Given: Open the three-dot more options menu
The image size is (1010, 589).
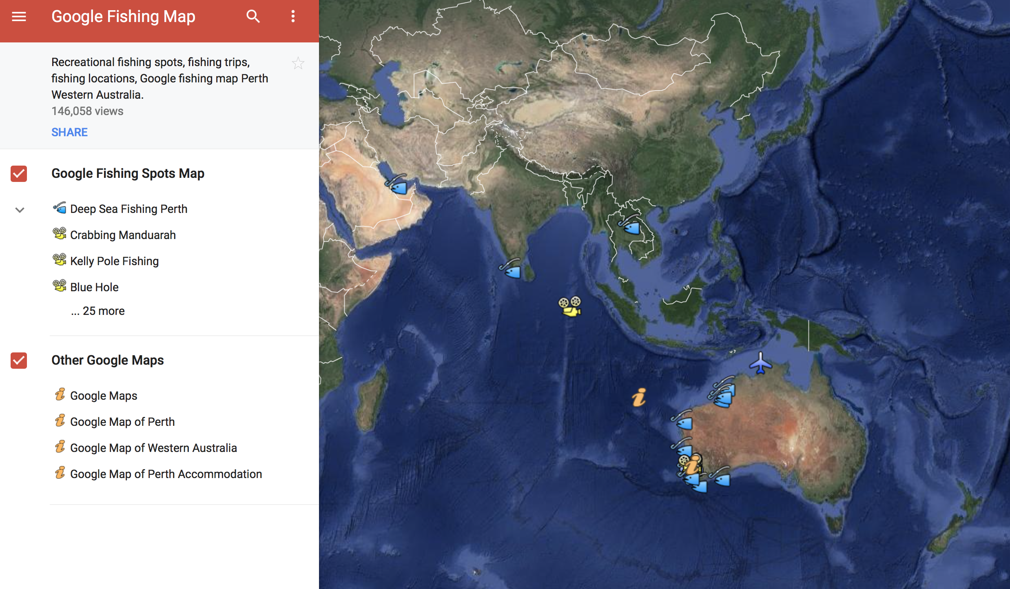Looking at the screenshot, I should tap(293, 16).
